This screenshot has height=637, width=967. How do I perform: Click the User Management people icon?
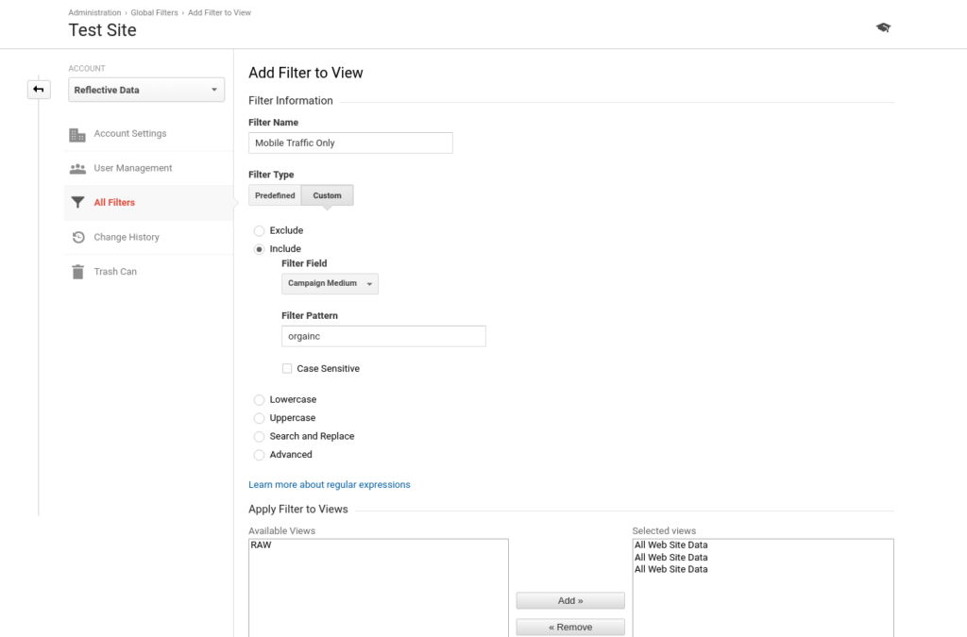pyautogui.click(x=77, y=169)
